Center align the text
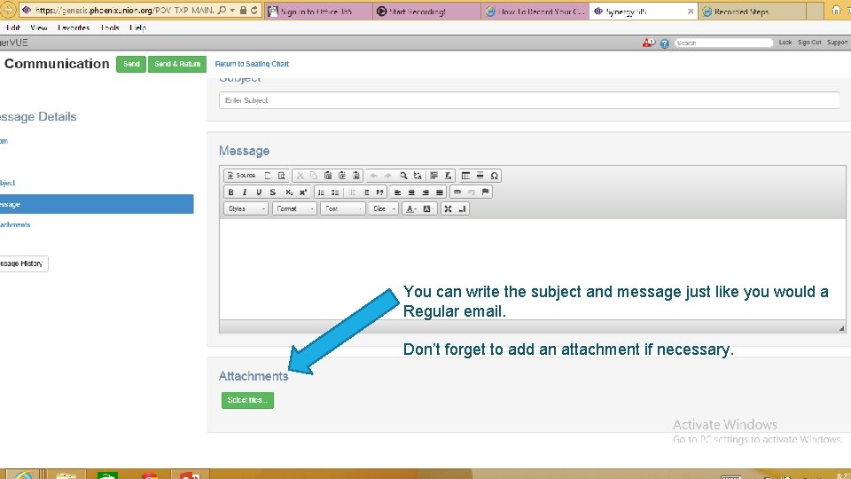 [411, 192]
